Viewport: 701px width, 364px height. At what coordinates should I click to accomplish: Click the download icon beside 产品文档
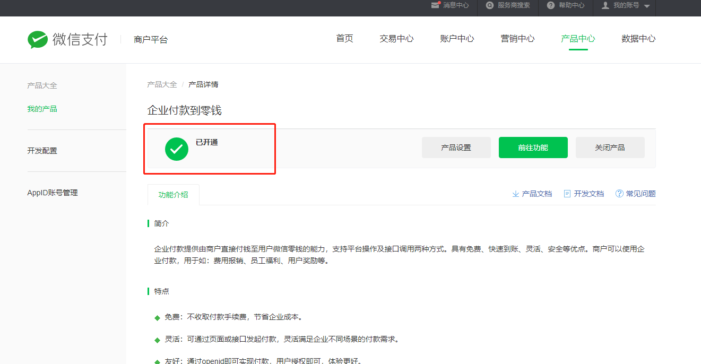click(515, 194)
